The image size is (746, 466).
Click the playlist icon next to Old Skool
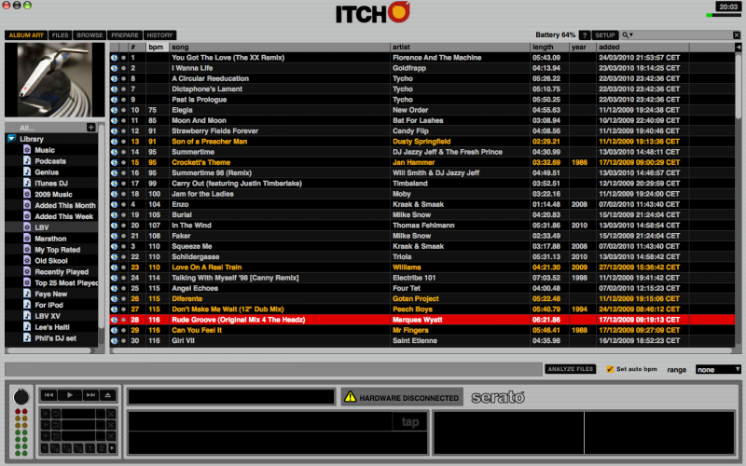click(27, 260)
